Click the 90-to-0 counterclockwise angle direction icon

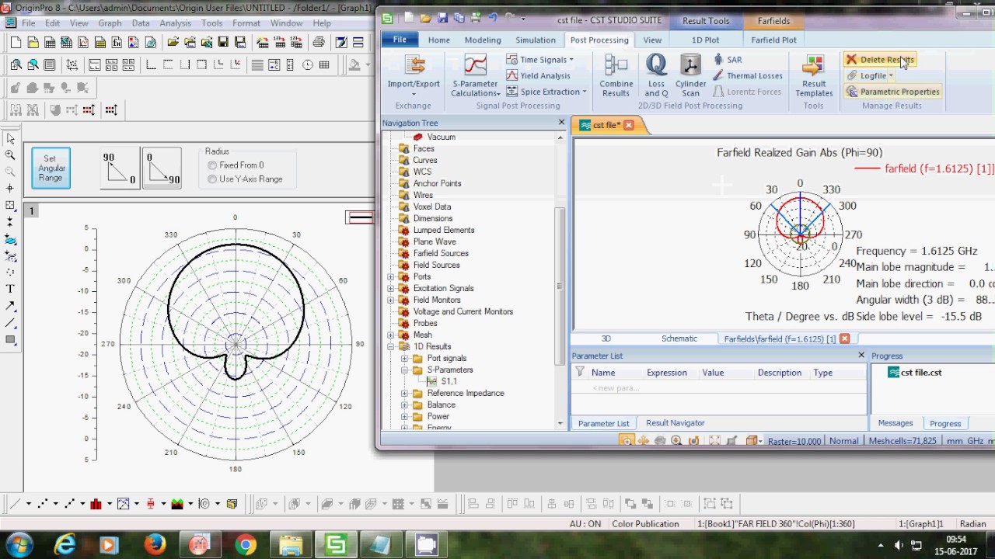point(119,168)
